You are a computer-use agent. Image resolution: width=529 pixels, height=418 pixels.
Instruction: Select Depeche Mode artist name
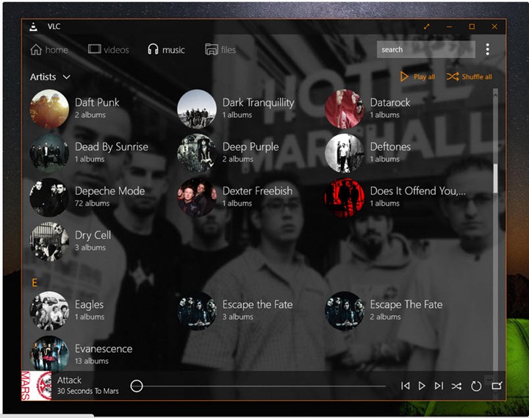tap(109, 191)
